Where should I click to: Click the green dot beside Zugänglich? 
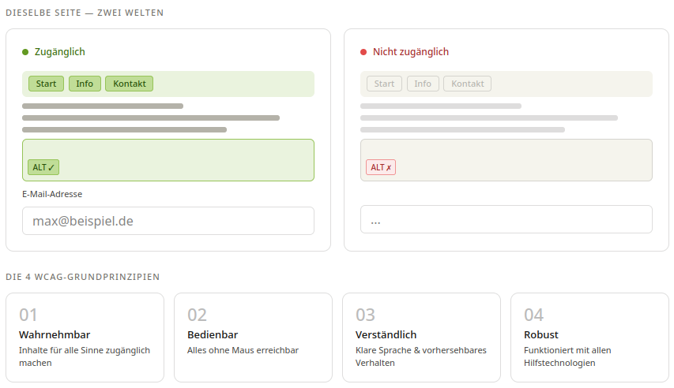(25, 52)
